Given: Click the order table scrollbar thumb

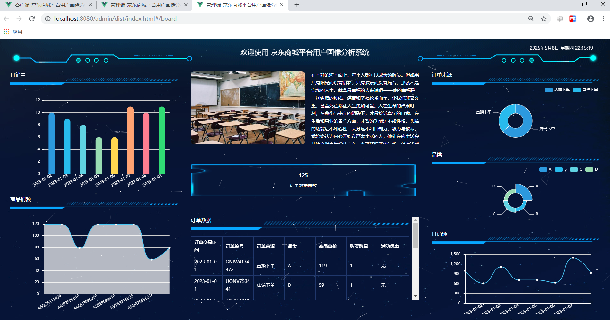Looking at the screenshot, I should (x=415, y=235).
